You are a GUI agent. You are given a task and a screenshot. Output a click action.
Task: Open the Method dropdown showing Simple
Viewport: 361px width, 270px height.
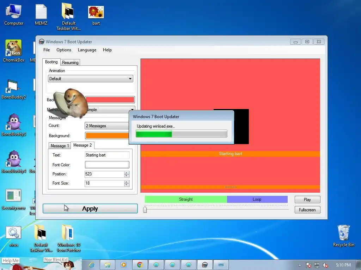[110, 110]
